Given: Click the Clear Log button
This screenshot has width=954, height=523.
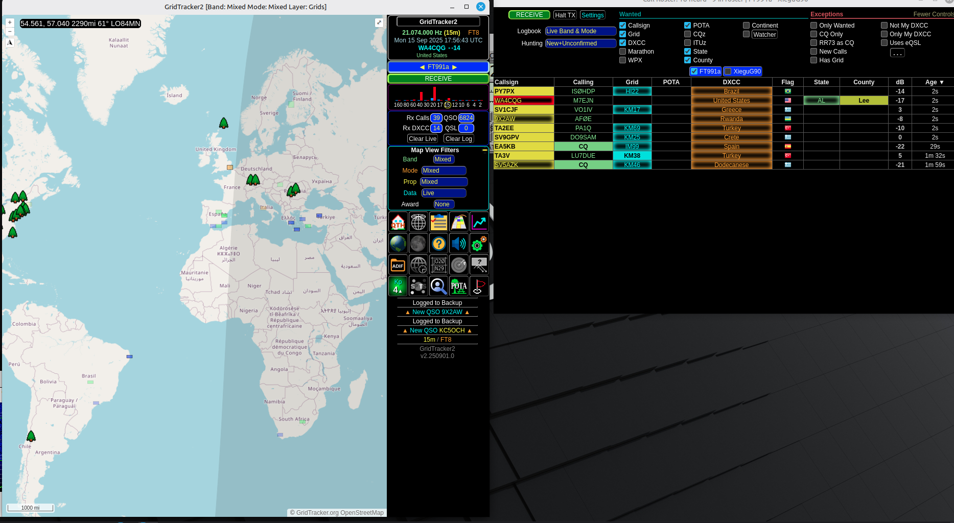Looking at the screenshot, I should pyautogui.click(x=458, y=138).
